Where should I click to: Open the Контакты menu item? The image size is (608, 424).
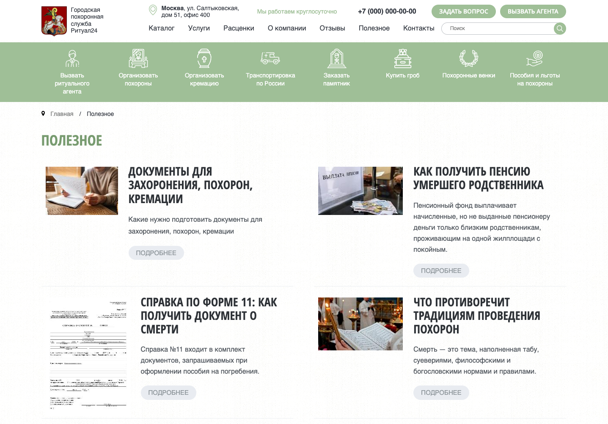418,28
